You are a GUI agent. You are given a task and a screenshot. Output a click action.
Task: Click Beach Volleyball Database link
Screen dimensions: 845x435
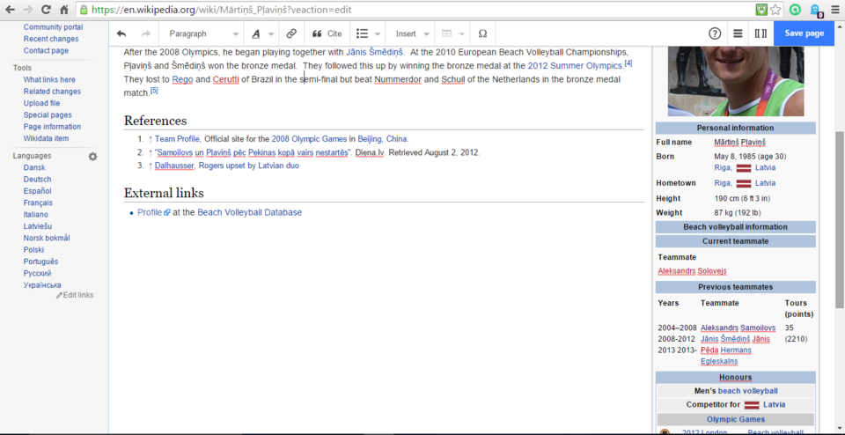coord(249,213)
